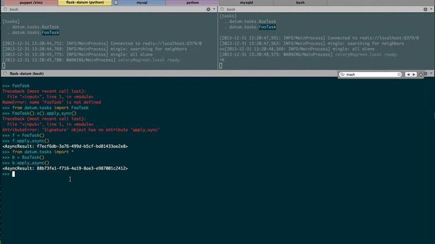This screenshot has height=244, width=435.
Task: Clear the search field text
Action: pos(399,75)
